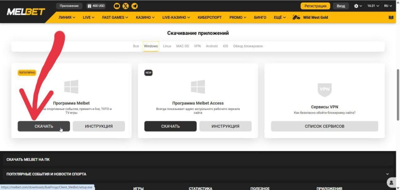Image resolution: width=400 pixels, height=190 pixels.
Task: Select the Windows tab
Action: [151, 46]
